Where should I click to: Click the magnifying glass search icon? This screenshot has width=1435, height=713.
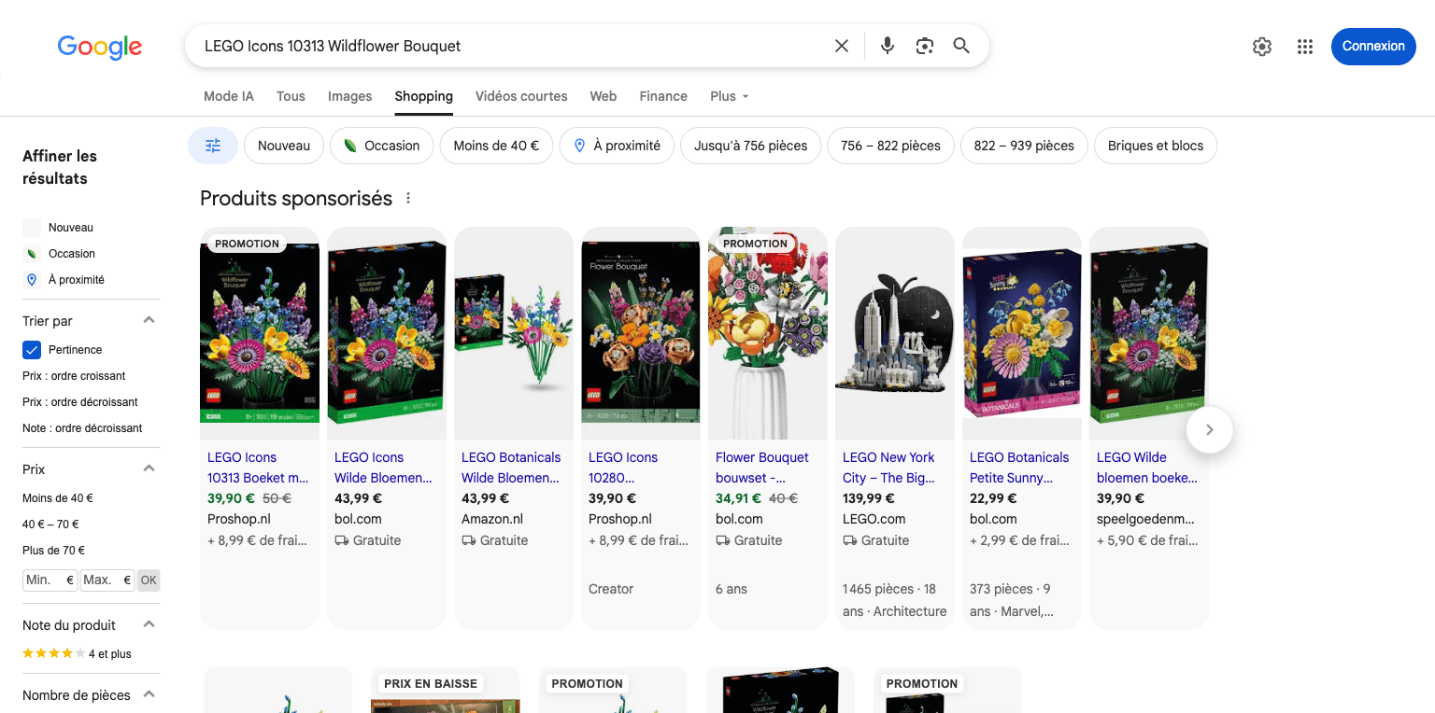tap(961, 46)
